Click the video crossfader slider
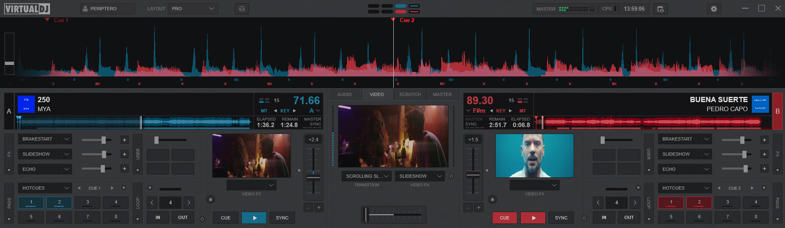Viewport: 785px width, 228px height. (394, 215)
